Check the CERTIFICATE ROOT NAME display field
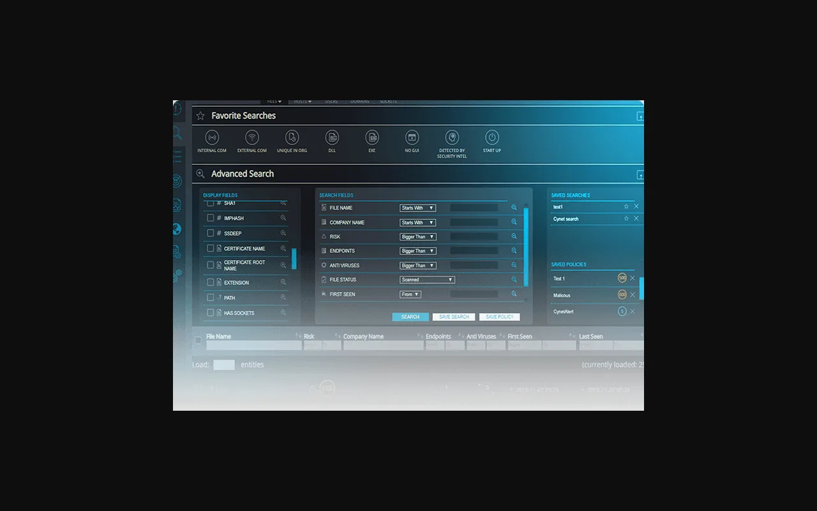This screenshot has width=817, height=511. 211,265
